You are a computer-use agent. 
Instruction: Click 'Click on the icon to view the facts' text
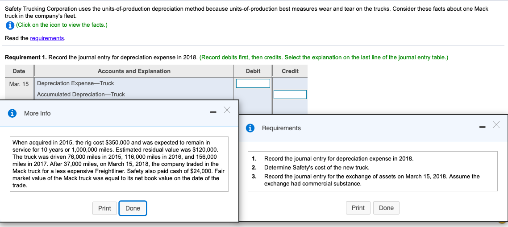62,25
